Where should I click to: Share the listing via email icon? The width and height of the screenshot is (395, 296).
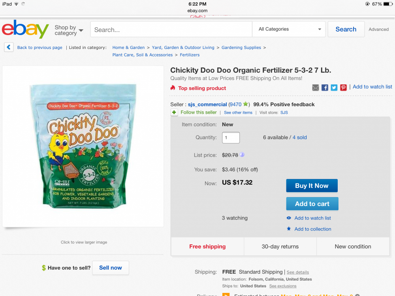(316, 88)
